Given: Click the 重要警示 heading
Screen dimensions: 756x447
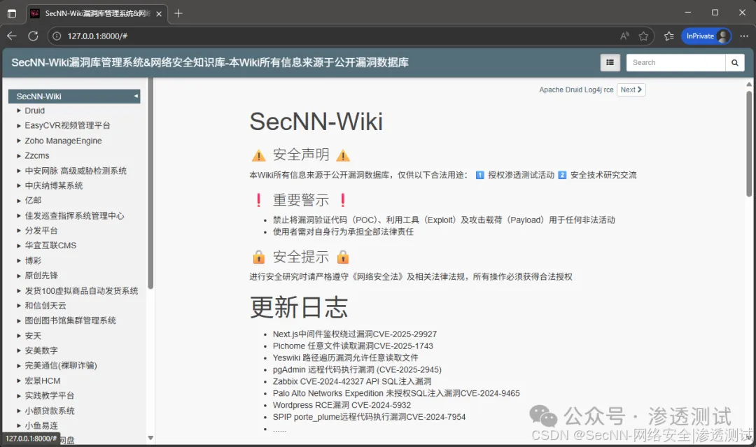Looking at the screenshot, I should click(x=301, y=200).
